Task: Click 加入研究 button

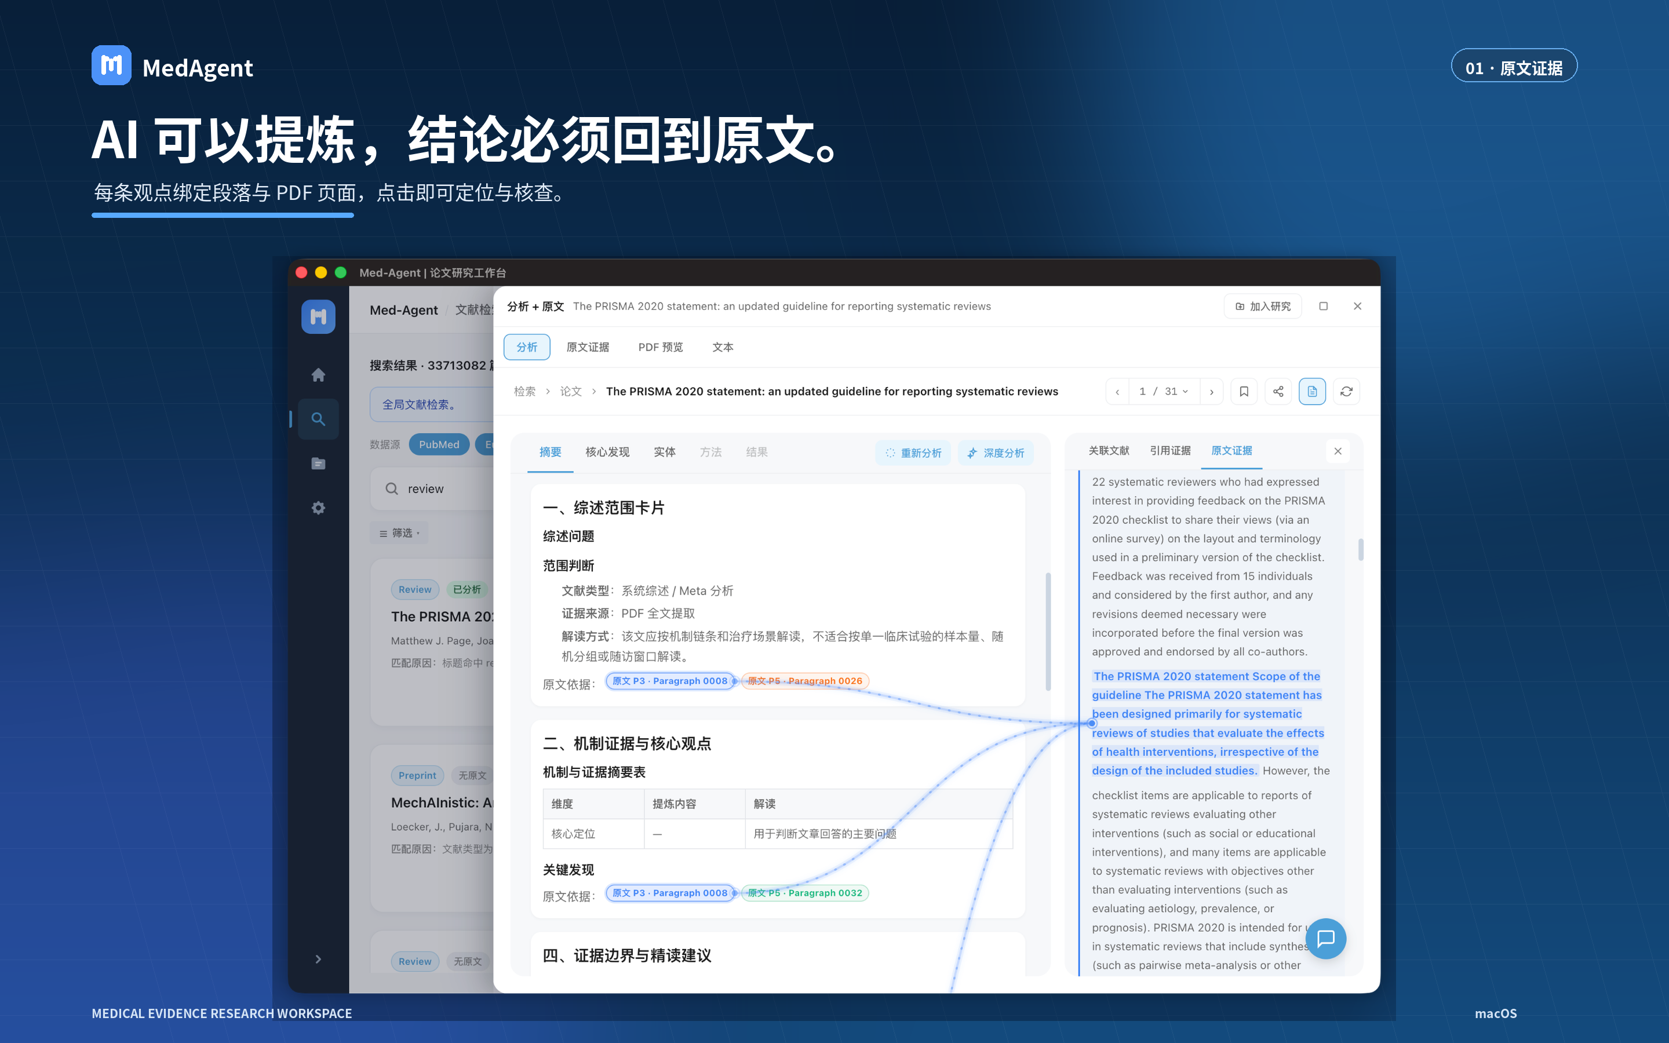Action: pyautogui.click(x=1263, y=307)
